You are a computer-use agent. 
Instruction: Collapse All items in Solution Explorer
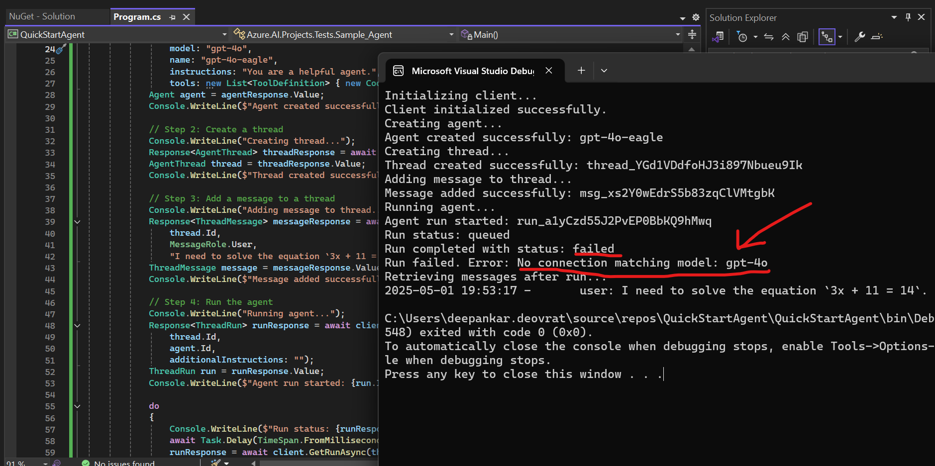pos(786,37)
